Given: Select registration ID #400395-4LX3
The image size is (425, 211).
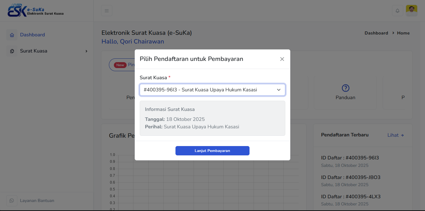Looking at the screenshot, I should click(x=350, y=197).
